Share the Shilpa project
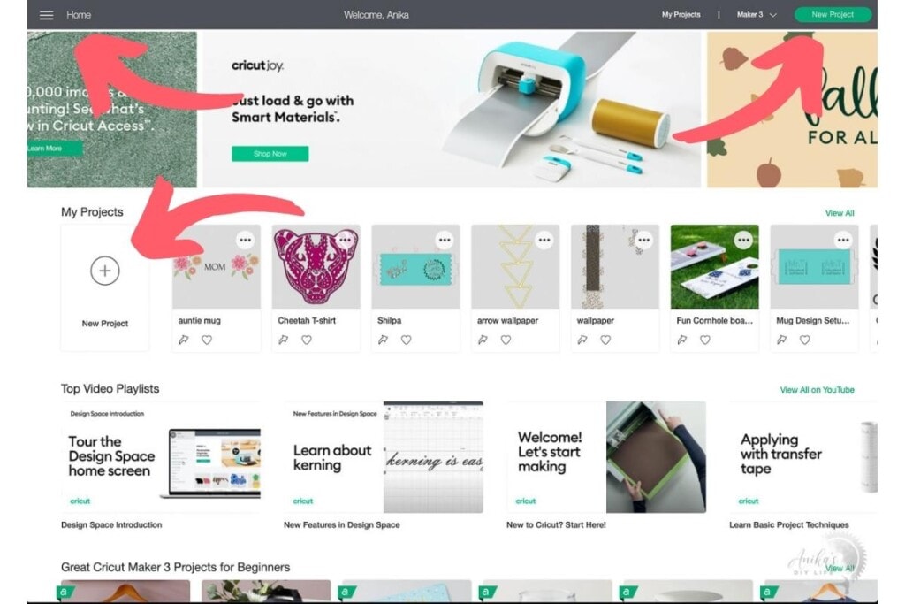The image size is (905, 604). point(384,340)
